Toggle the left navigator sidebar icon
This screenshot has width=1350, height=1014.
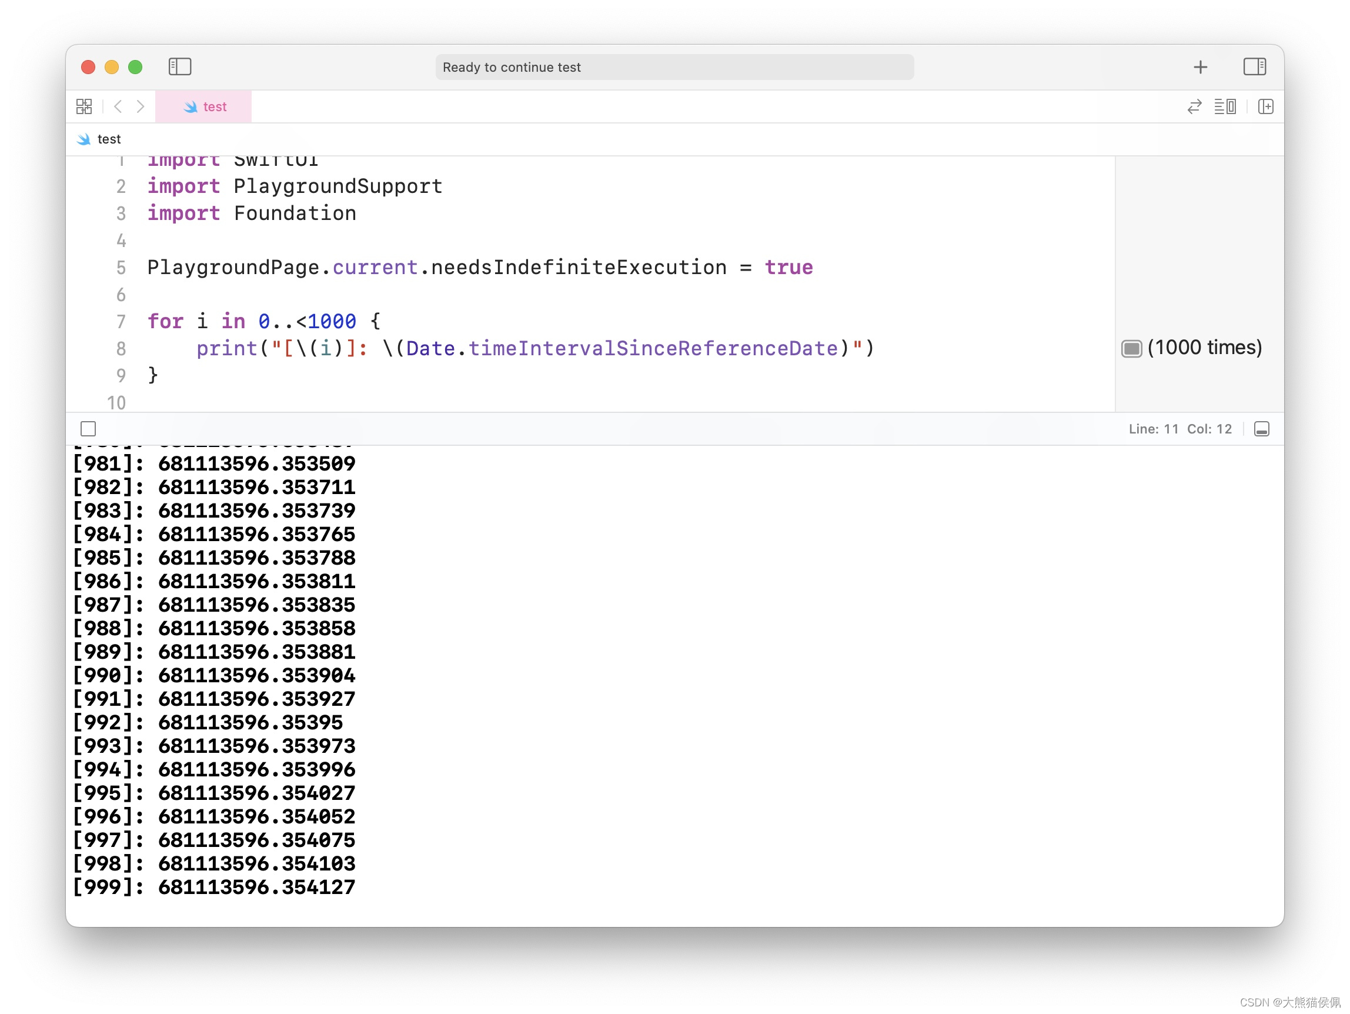point(179,66)
